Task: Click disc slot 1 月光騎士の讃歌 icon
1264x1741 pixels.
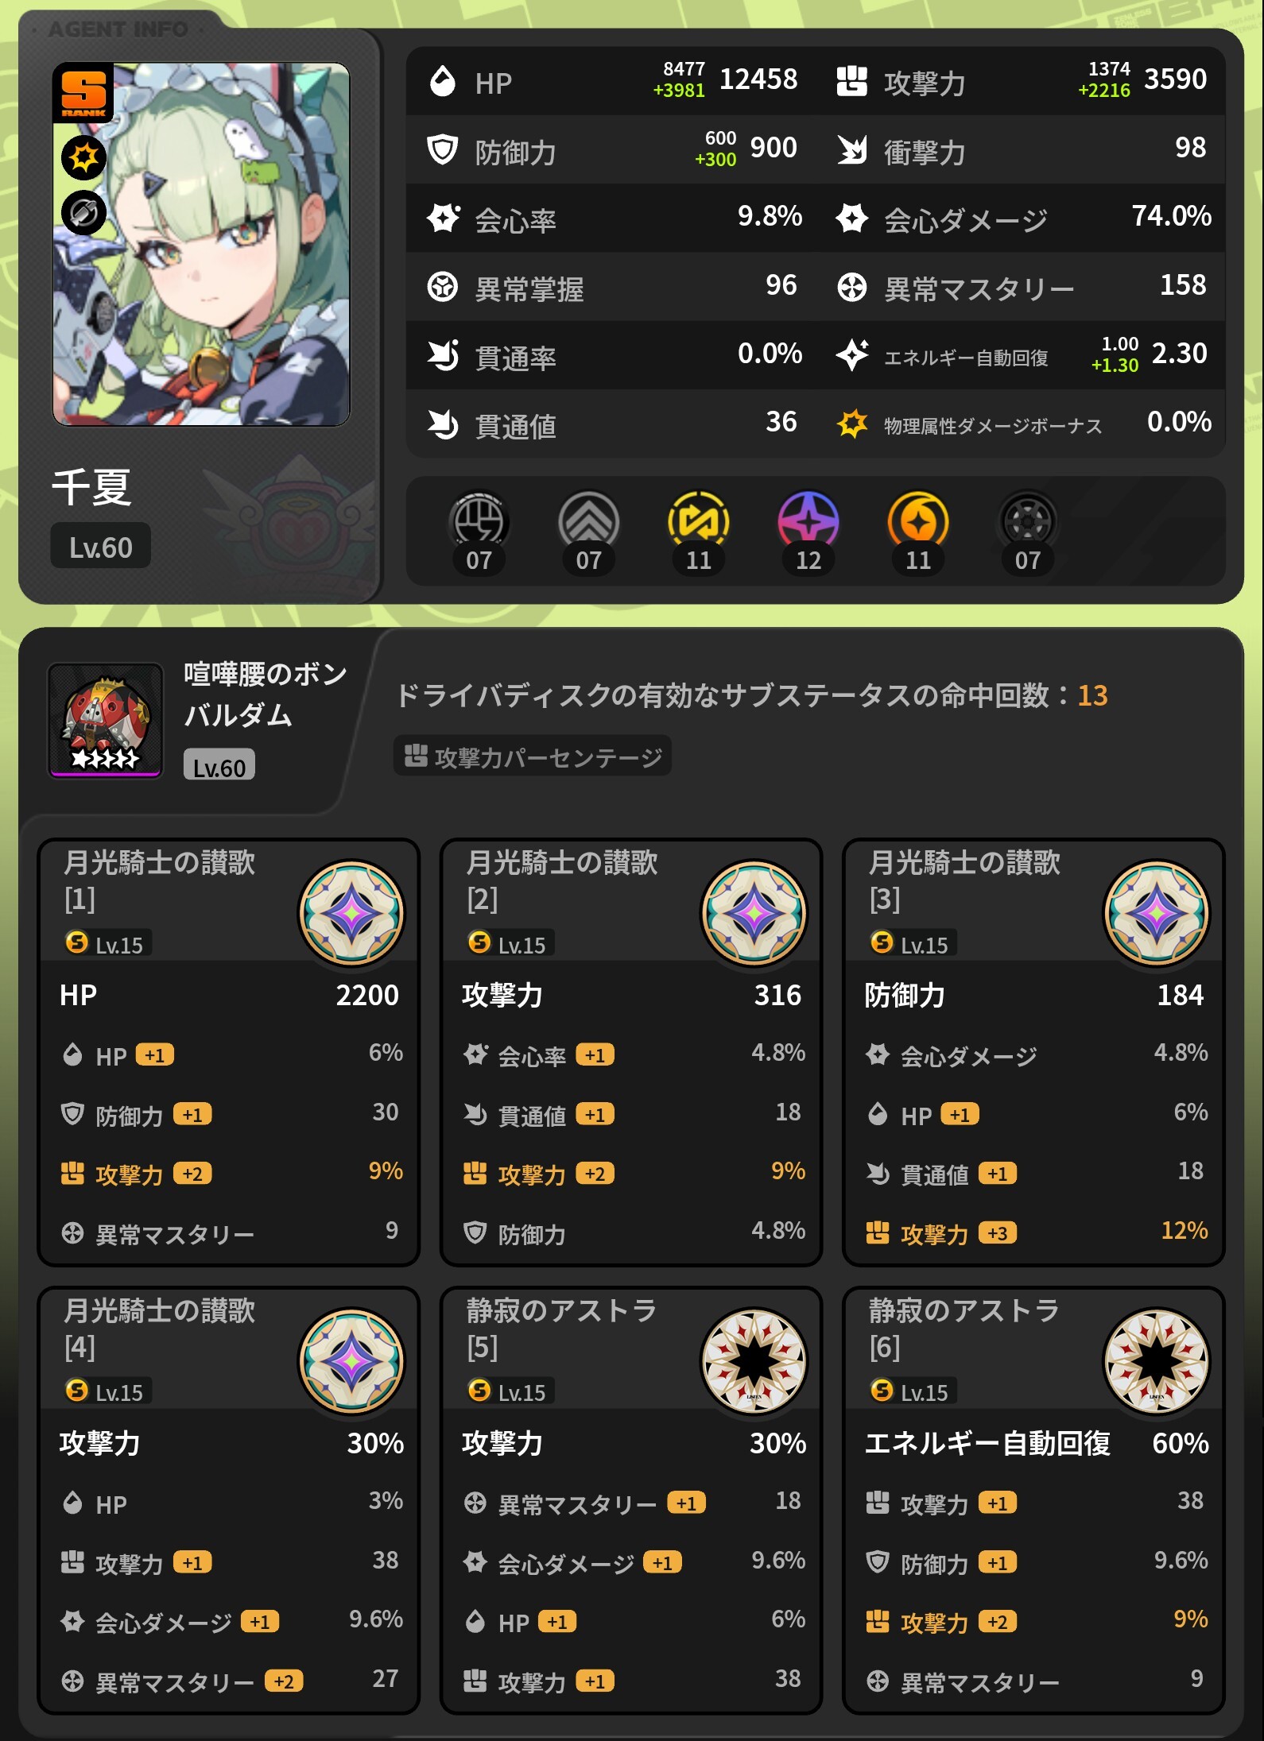Action: coord(351,913)
